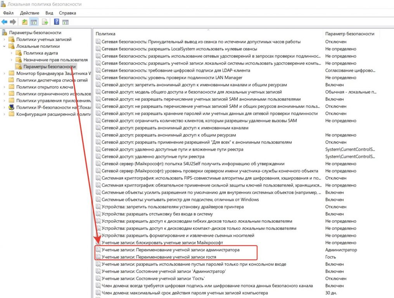This screenshot has height=298, width=394.
Task: Expand the Политика аудита node
Action: [12, 53]
